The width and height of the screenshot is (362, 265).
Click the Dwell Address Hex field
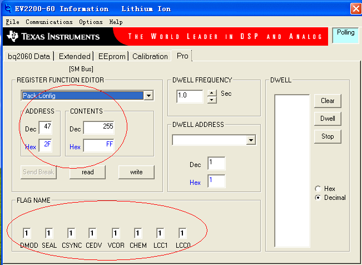coord(216,181)
